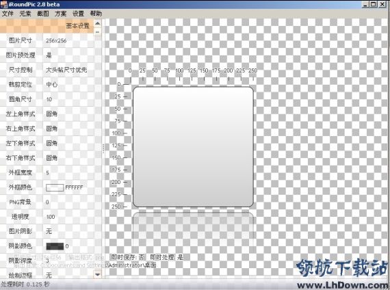Click the up arrow beside 基本设置 header
Viewport: 390px width, 290px height.
pyautogui.click(x=97, y=24)
